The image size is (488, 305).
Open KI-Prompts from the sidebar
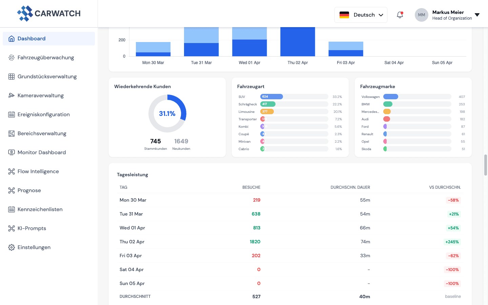point(32,228)
